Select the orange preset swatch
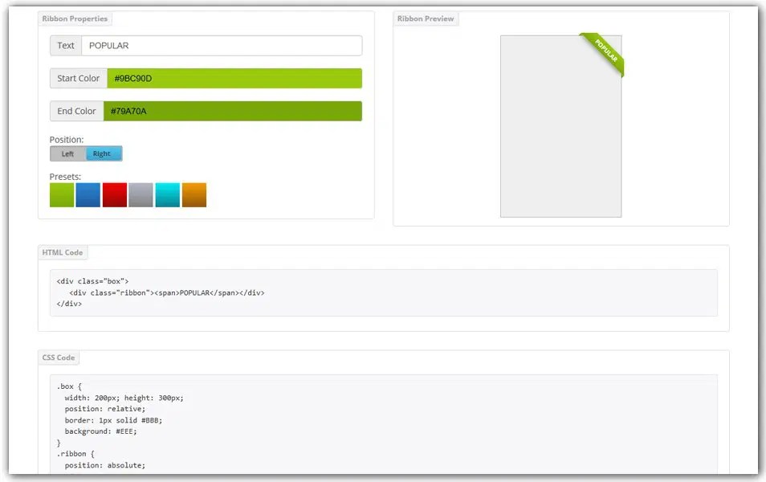The image size is (766, 482). click(x=194, y=194)
